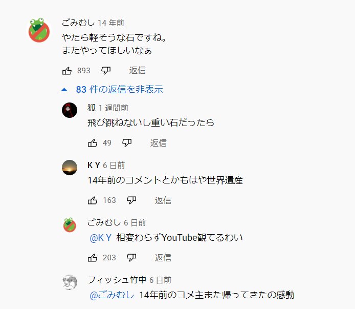The width and height of the screenshot is (355, 309).
Task: Reply to ごみむし's 6 日前 comment
Action: pyautogui.click(x=163, y=258)
